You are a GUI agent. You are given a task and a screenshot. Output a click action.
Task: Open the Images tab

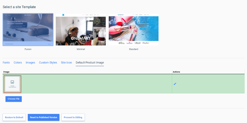click(x=30, y=63)
